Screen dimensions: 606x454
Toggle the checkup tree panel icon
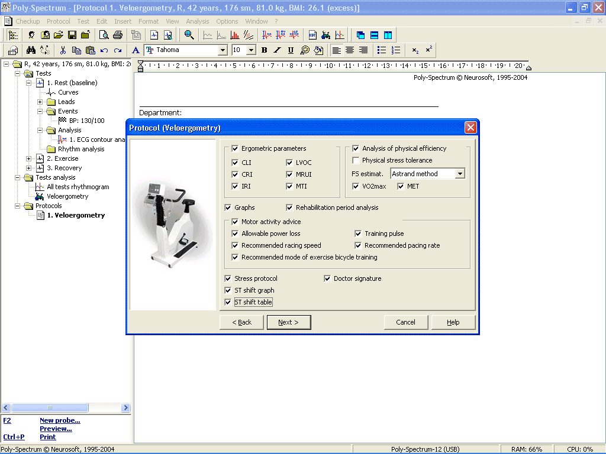click(x=13, y=35)
